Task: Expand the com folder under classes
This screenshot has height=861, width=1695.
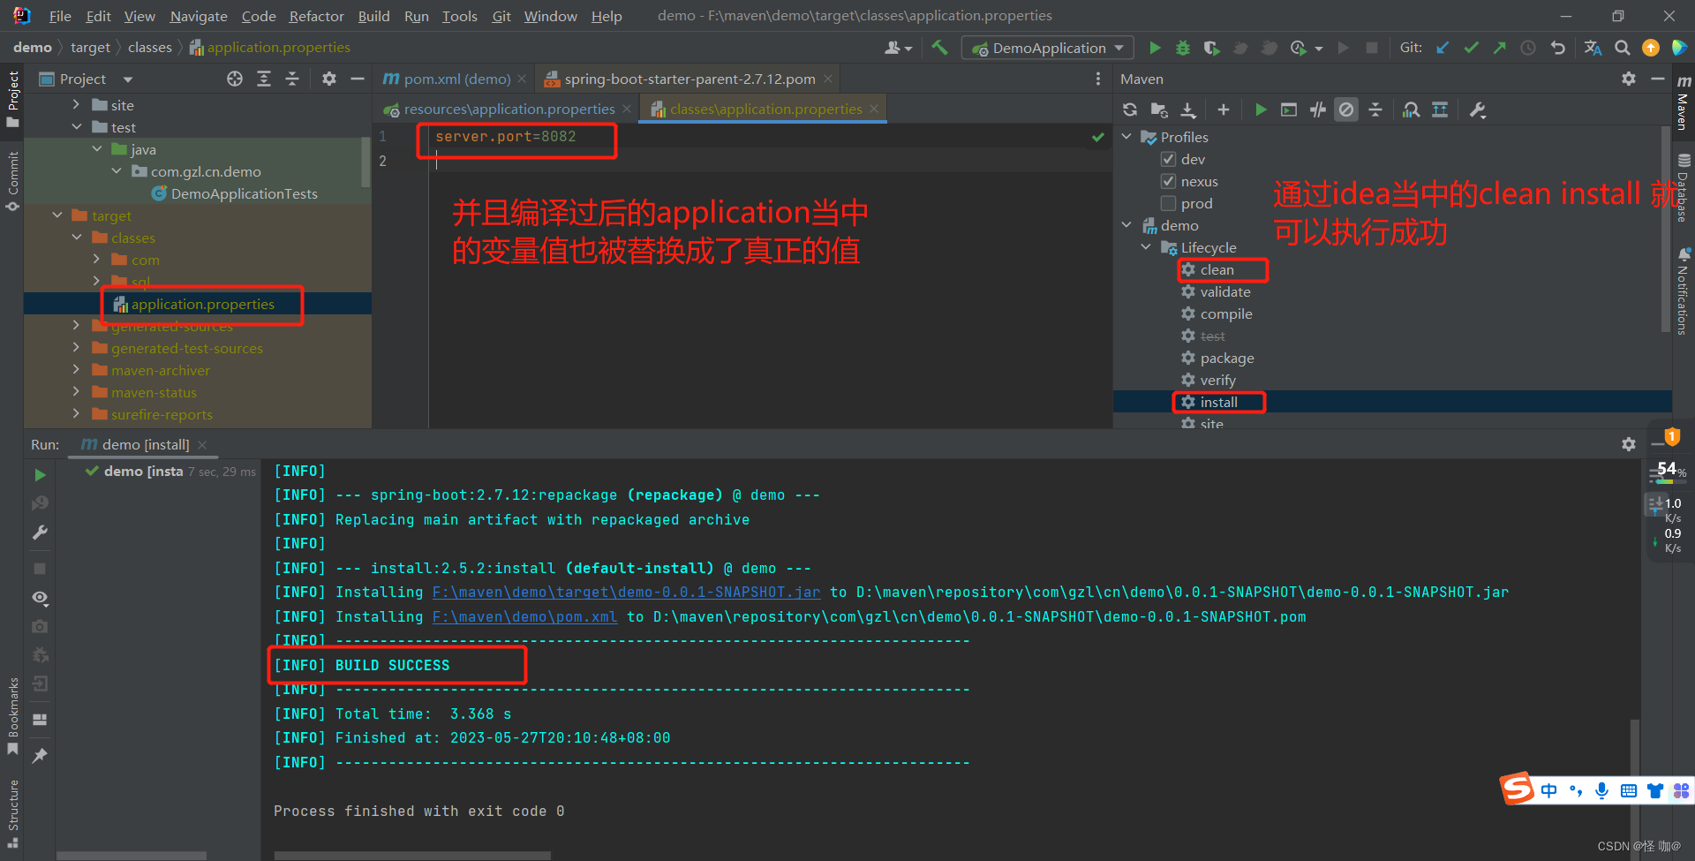Action: pyautogui.click(x=96, y=260)
